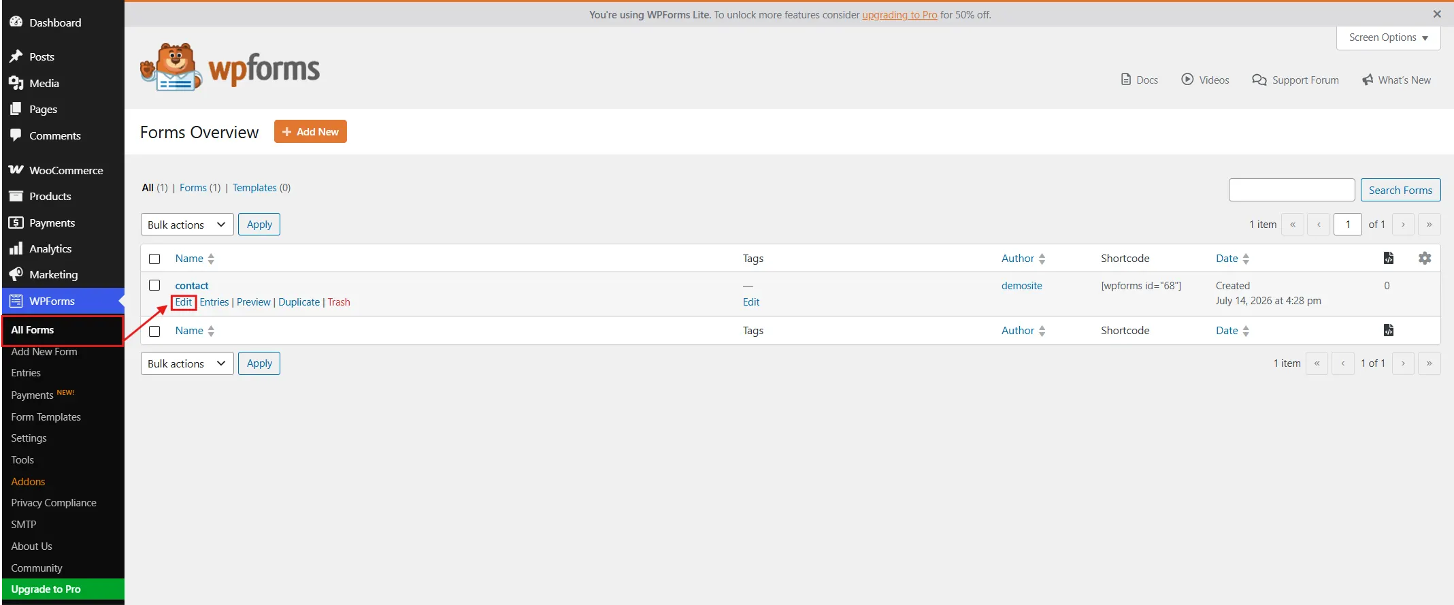Go to previous page in top pagination
The width and height of the screenshot is (1454, 605).
coord(1319,224)
